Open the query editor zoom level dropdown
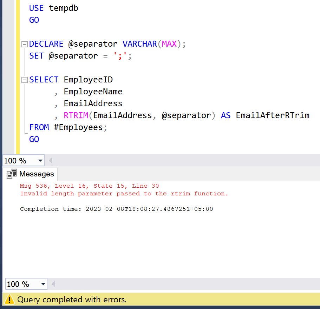This screenshot has width=320, height=309. [x=40, y=161]
